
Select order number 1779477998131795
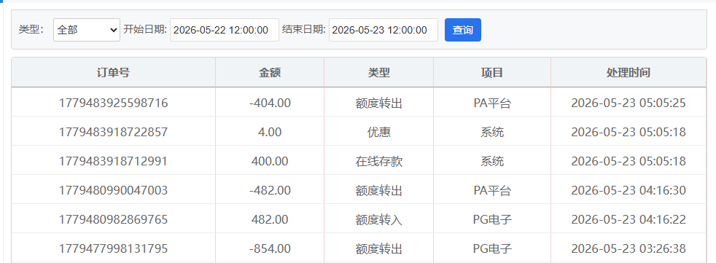(x=113, y=249)
